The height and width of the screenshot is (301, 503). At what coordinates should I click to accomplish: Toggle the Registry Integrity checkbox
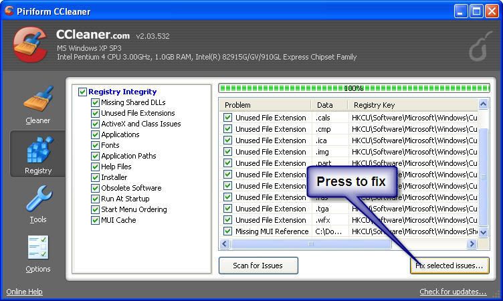pyautogui.click(x=82, y=92)
